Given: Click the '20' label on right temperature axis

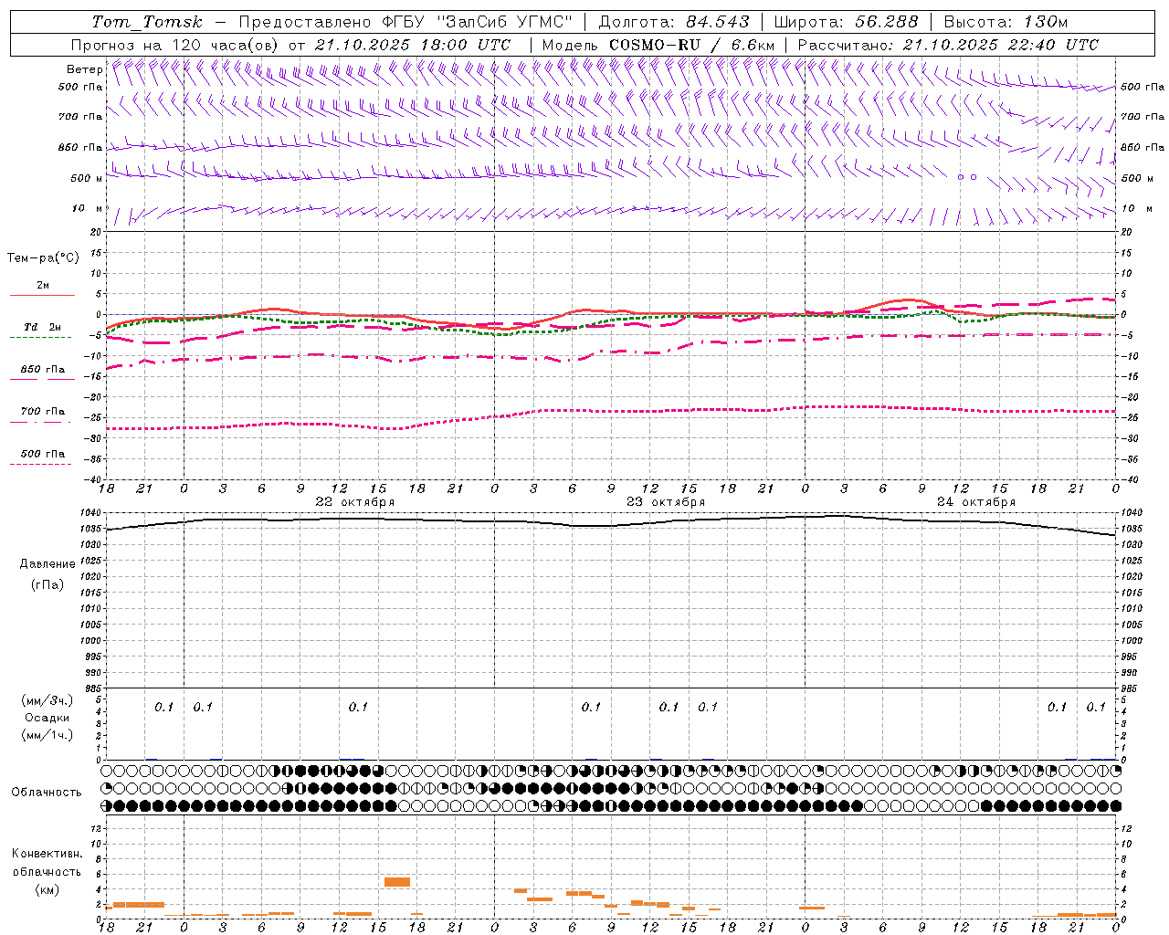Looking at the screenshot, I should tap(1127, 232).
